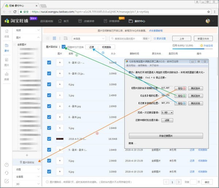The height and width of the screenshot is (188, 219).
Task: Open the 图文 sidebar icon
Action: pos(7,62)
